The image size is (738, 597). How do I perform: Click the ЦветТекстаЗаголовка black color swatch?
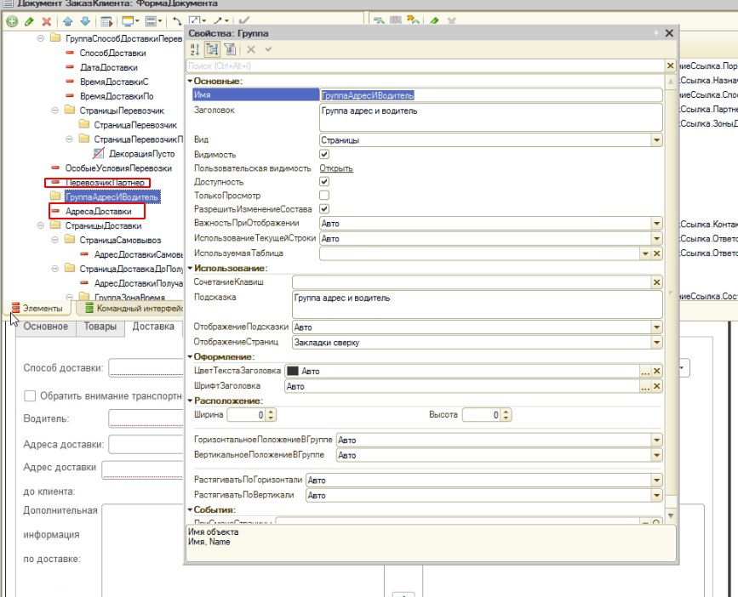(x=293, y=372)
